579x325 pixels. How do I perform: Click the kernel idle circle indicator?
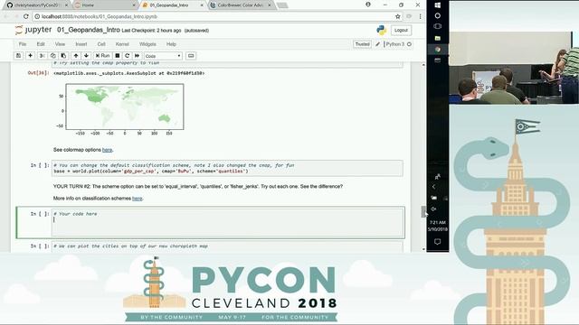pos(409,44)
